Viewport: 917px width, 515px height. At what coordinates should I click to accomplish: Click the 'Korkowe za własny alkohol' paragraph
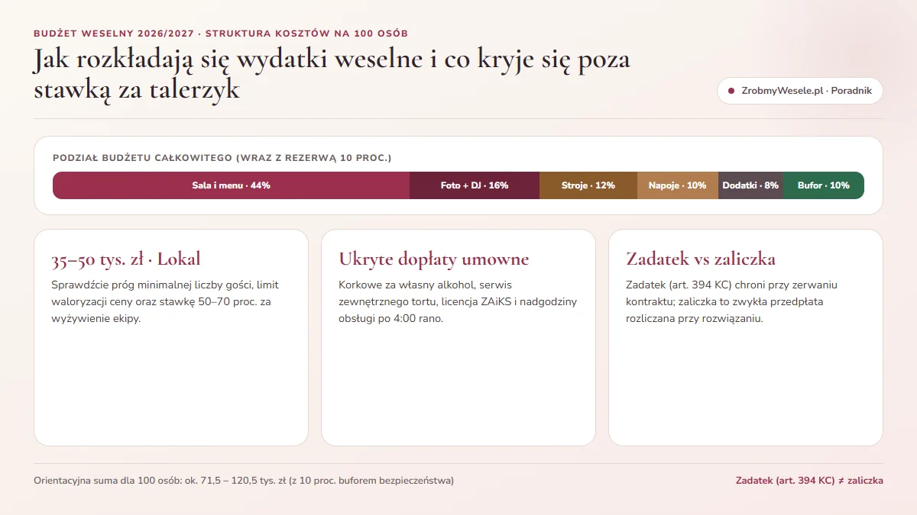click(x=458, y=302)
